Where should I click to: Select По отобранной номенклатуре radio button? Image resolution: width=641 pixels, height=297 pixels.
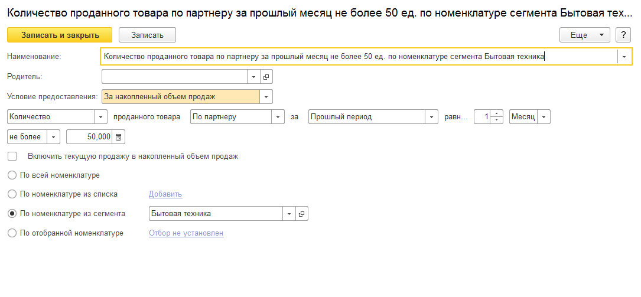(x=12, y=233)
